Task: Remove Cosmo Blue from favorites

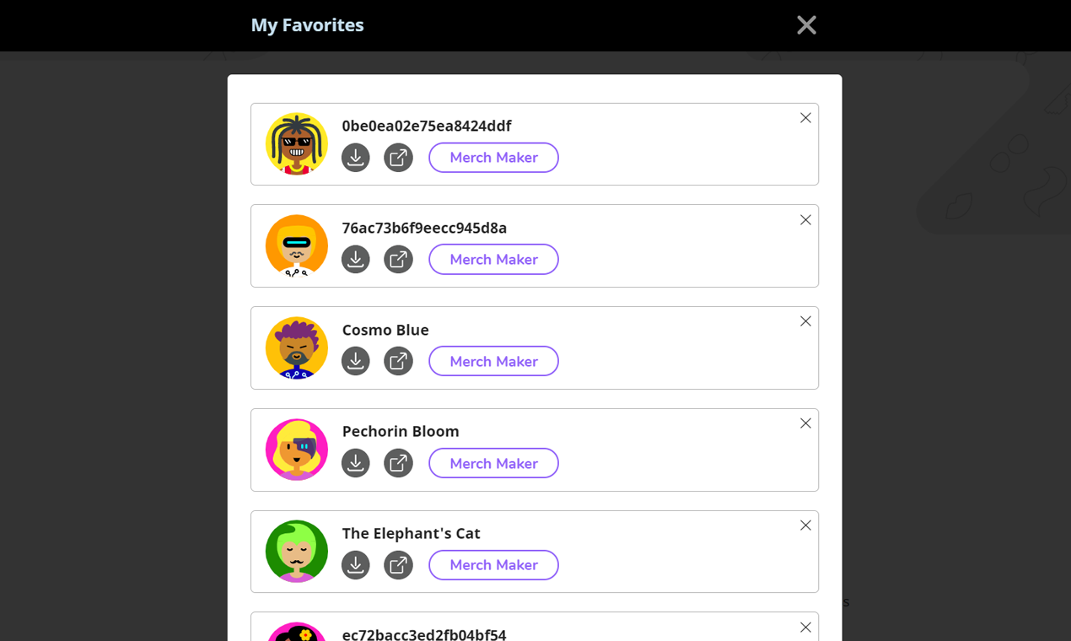Action: [x=805, y=321]
